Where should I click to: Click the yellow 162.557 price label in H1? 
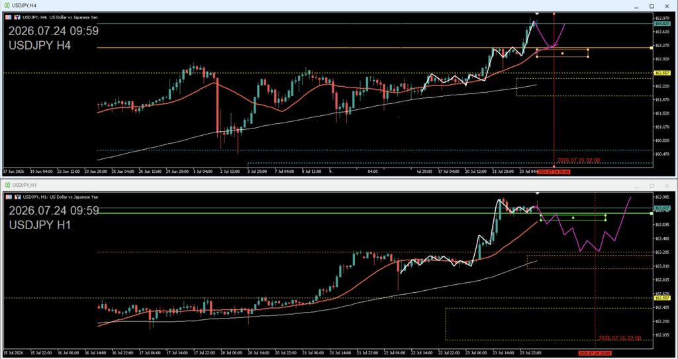coord(663,298)
